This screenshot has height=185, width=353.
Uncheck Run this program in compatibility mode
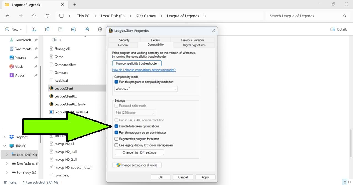116,82
